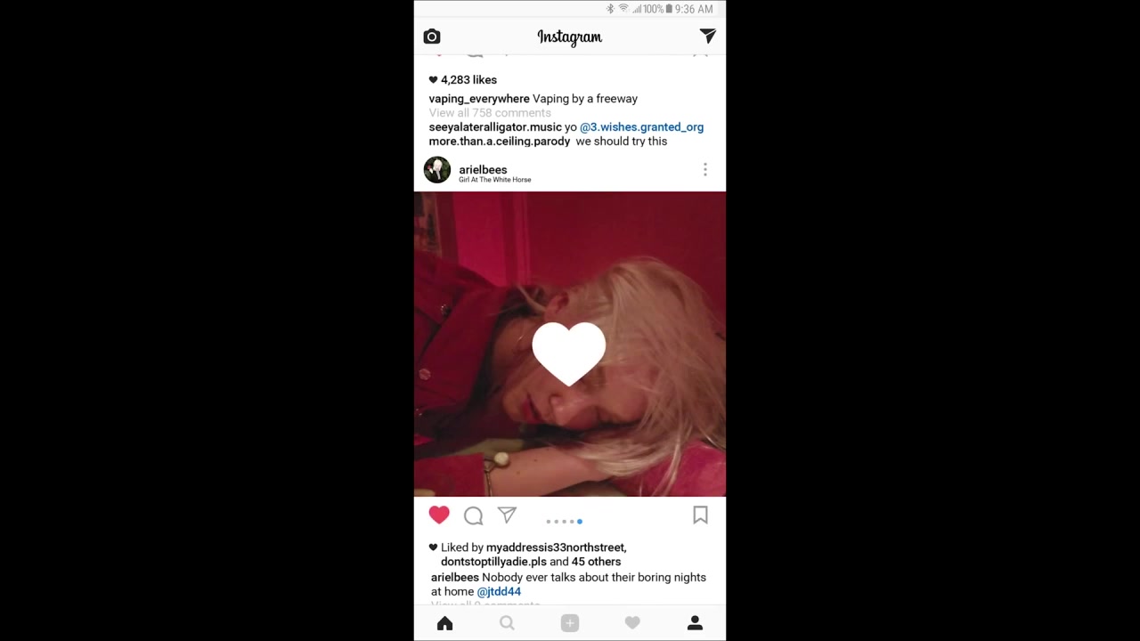Open vaping_everywhere username in caption

coord(479,99)
